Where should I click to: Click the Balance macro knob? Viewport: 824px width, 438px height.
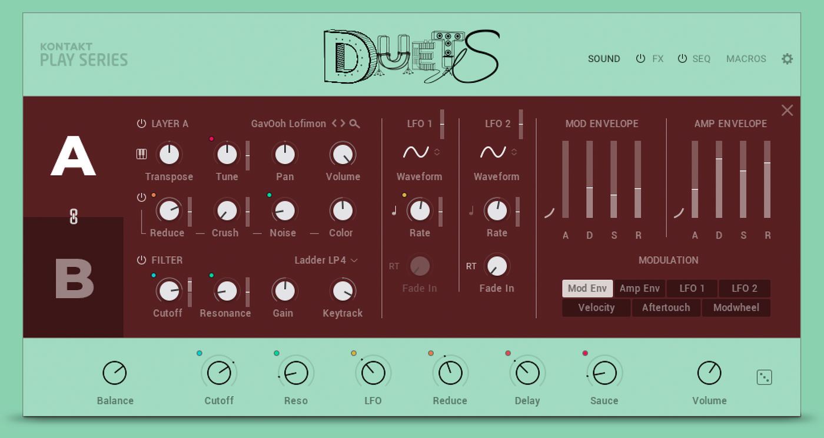point(115,373)
